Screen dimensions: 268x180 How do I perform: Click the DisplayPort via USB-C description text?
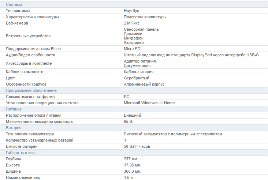(x=191, y=55)
